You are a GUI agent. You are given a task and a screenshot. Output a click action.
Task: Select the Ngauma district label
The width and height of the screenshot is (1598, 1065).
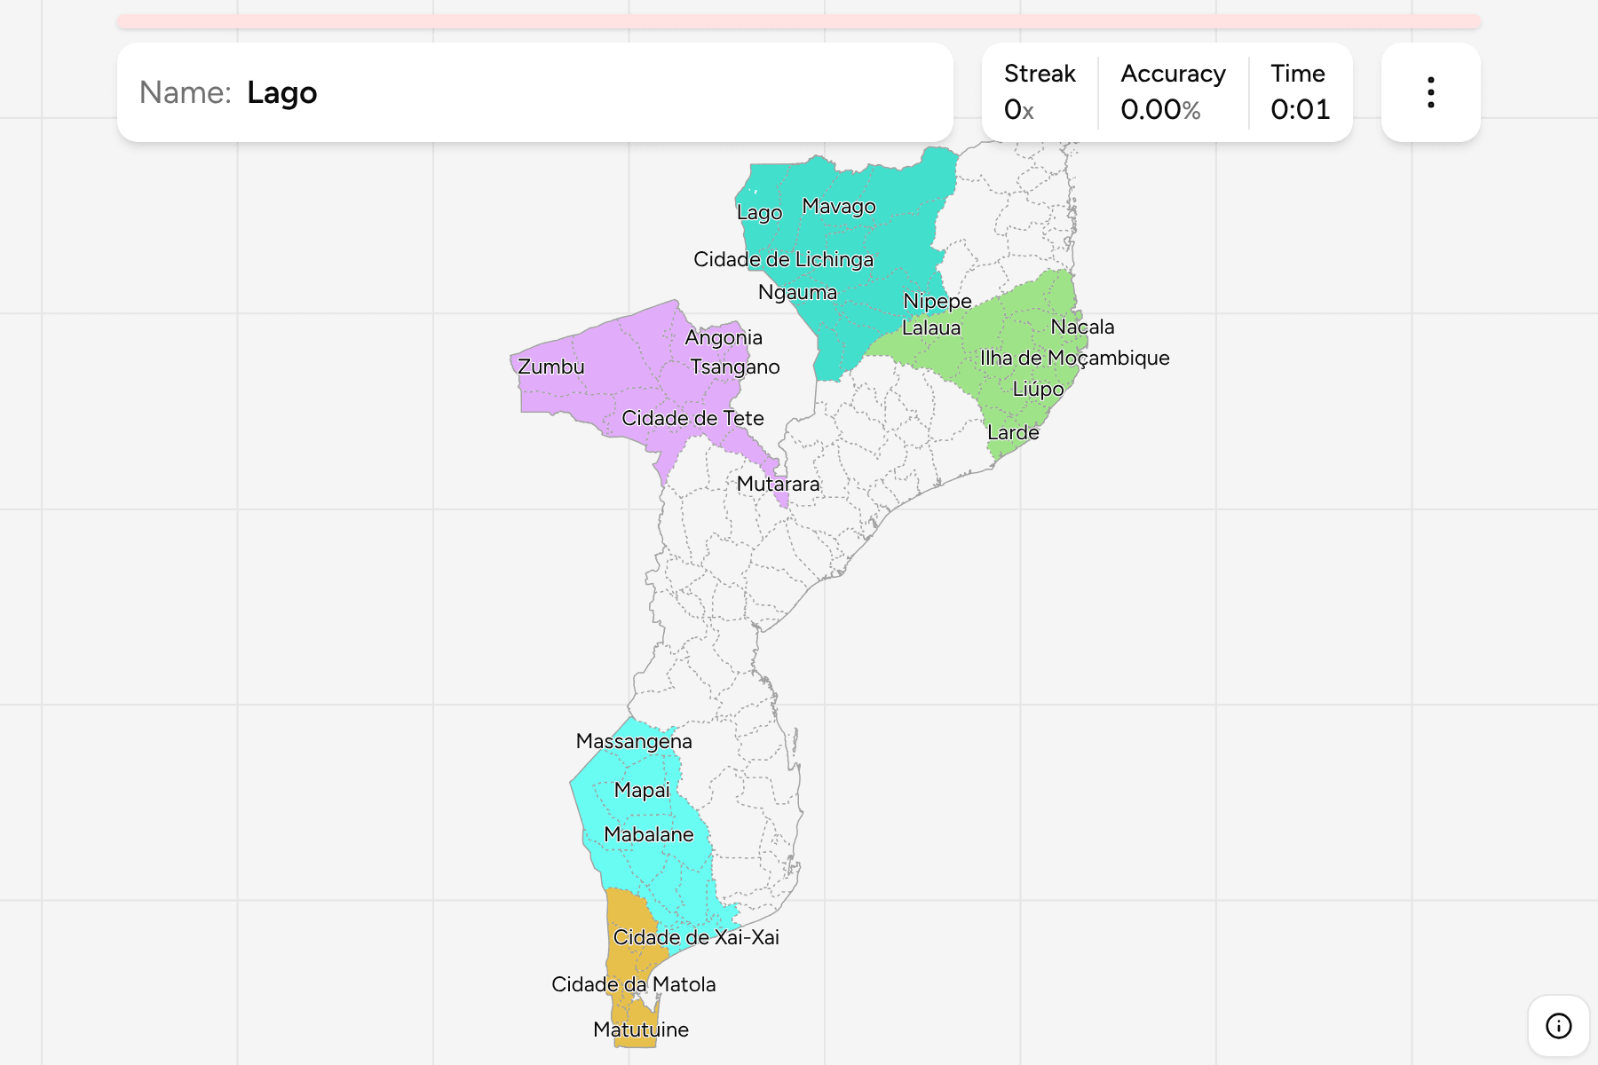[797, 292]
